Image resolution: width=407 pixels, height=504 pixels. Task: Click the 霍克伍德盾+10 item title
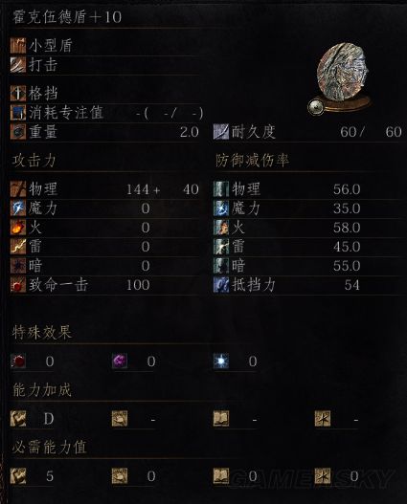67,17
